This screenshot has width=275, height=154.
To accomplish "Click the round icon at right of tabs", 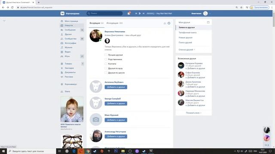I will (169, 23).
